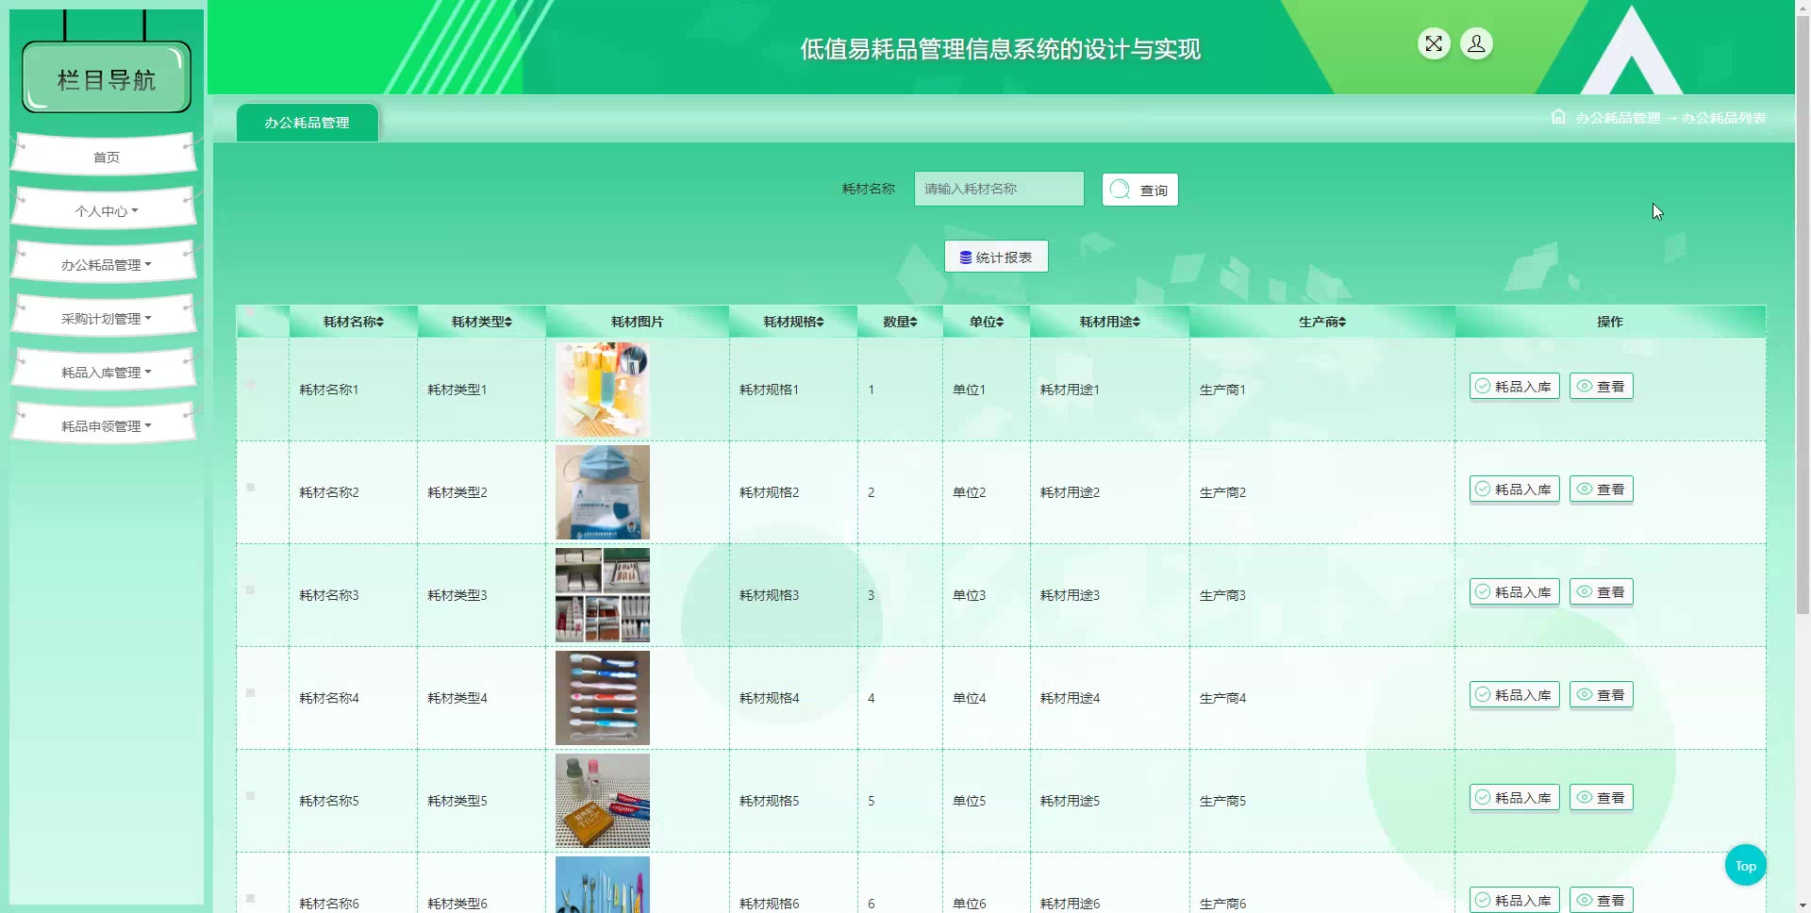The image size is (1811, 913).
Task: Click the eye icon of 查看 for 耗材名称5
Action: (1585, 797)
